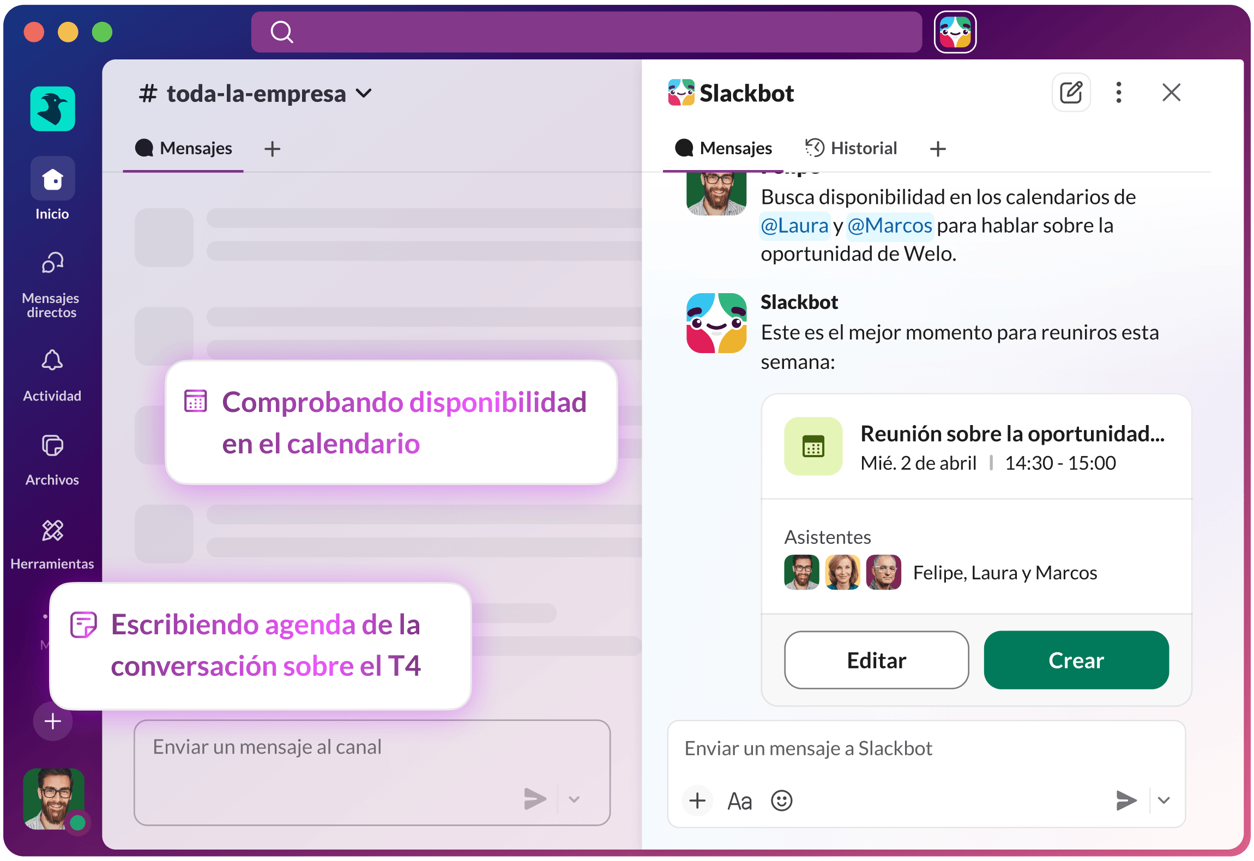Screen dimensions: 1254x861
Task: Open the emoji picker in Slackbot composer
Action: pyautogui.click(x=781, y=801)
